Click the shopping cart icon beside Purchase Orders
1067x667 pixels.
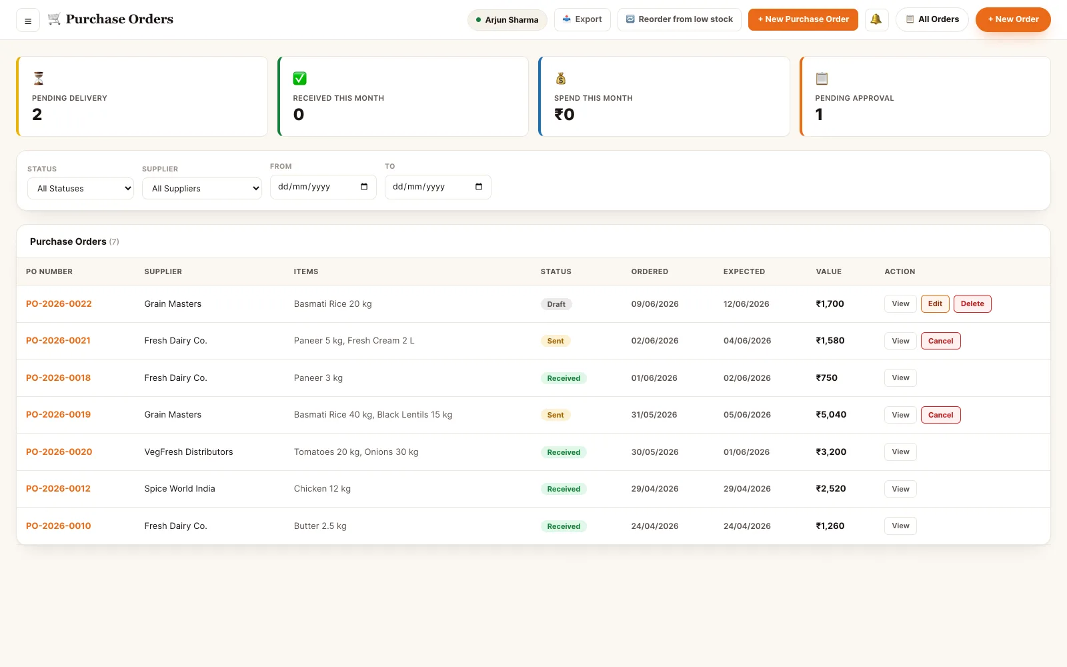[54, 19]
